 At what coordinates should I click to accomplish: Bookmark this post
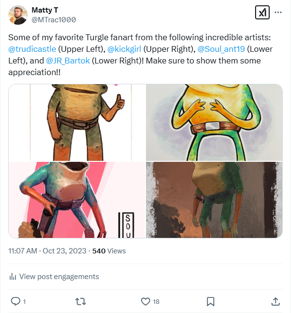pyautogui.click(x=210, y=301)
